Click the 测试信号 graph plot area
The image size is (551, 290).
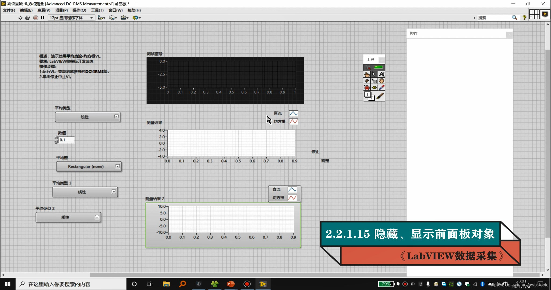[x=231, y=74]
